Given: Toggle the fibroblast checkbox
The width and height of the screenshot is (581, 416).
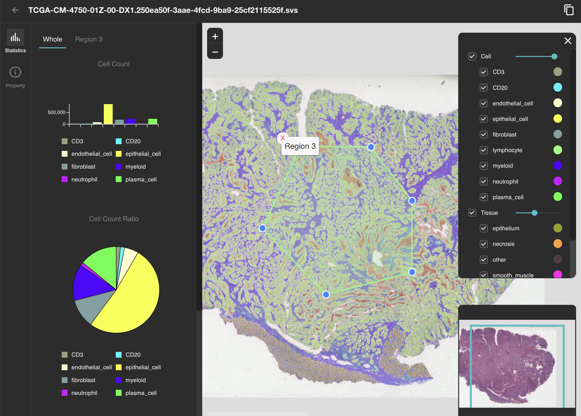Looking at the screenshot, I should coord(484,135).
